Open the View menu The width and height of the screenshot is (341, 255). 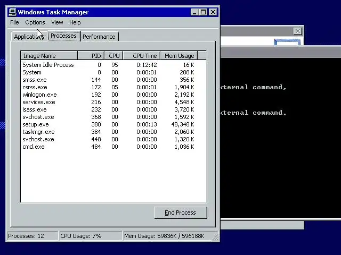57,22
